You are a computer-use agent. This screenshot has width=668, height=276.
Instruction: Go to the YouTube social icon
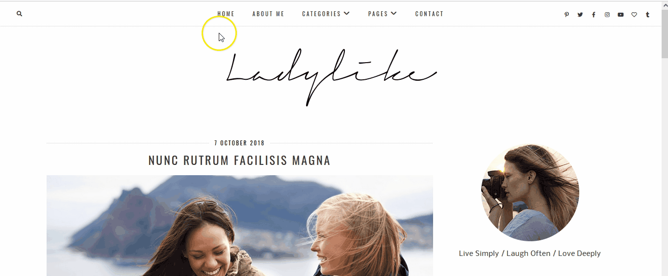tap(620, 15)
